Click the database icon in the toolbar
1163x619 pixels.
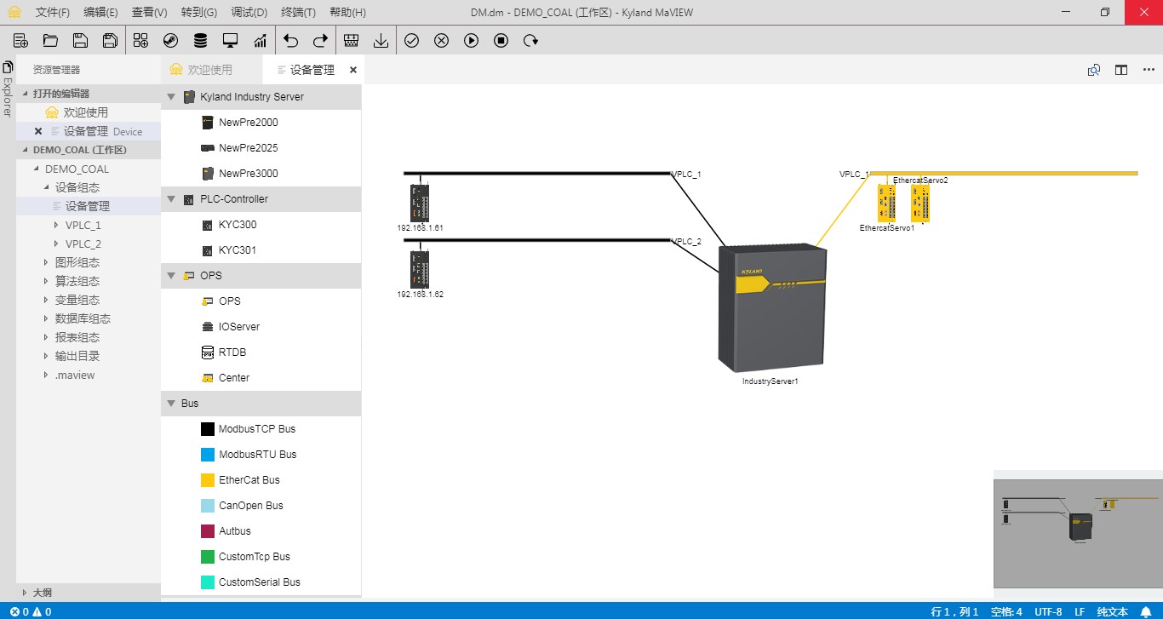coord(200,40)
